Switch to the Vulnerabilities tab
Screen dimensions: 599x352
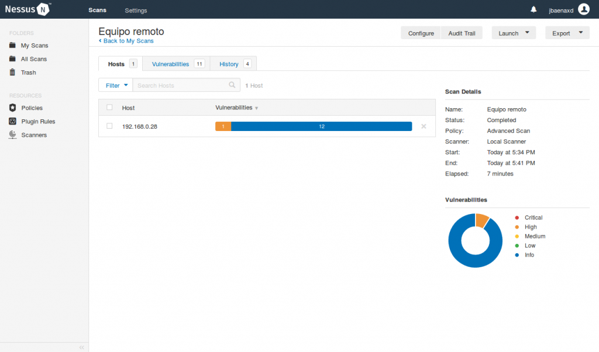170,64
